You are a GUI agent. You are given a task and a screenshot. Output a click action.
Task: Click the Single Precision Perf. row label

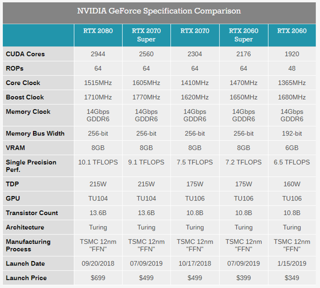tap(31, 166)
